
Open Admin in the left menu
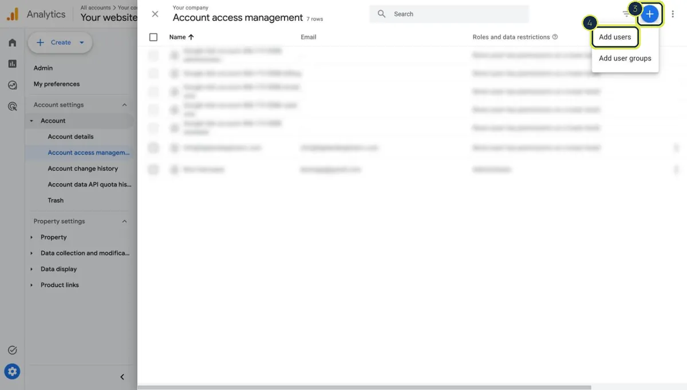(x=43, y=68)
